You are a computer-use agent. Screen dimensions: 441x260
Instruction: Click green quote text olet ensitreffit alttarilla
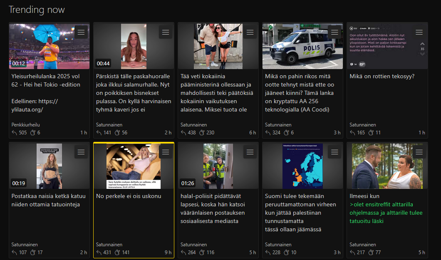pyautogui.click(x=386, y=213)
